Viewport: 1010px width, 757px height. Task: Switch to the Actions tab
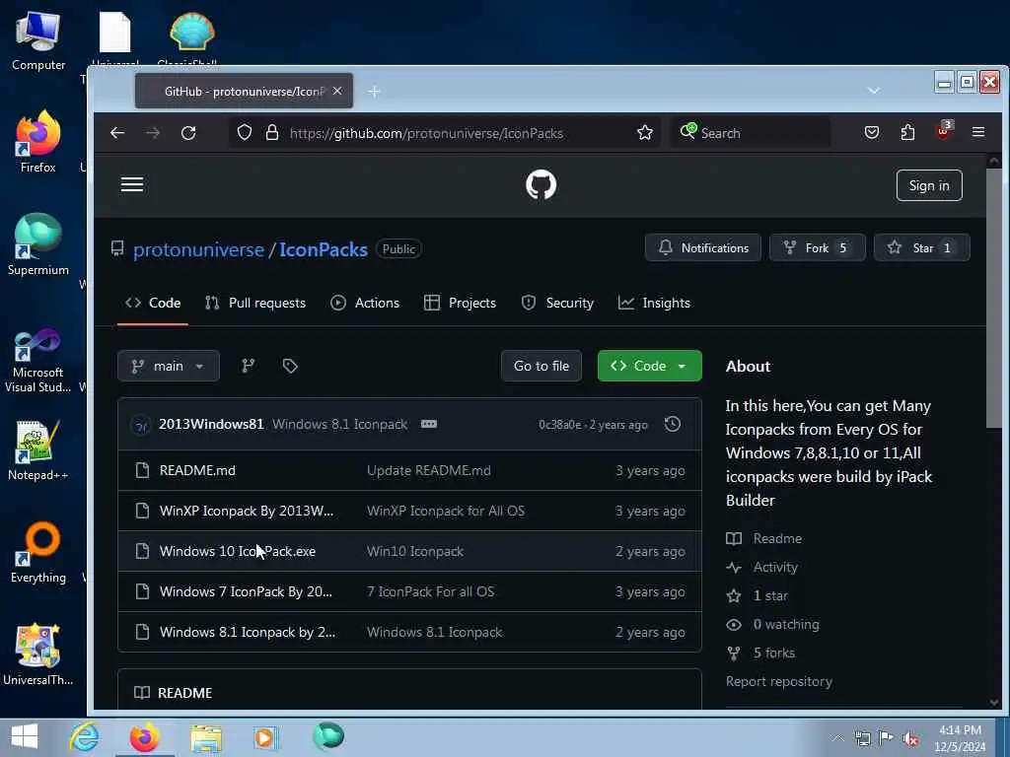(x=365, y=303)
